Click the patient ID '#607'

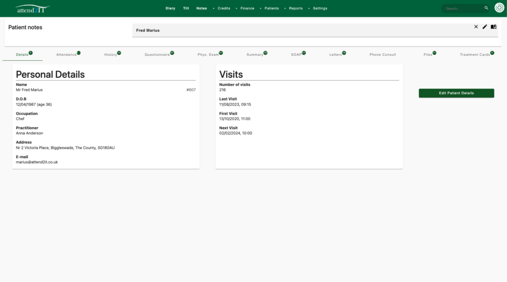click(191, 90)
